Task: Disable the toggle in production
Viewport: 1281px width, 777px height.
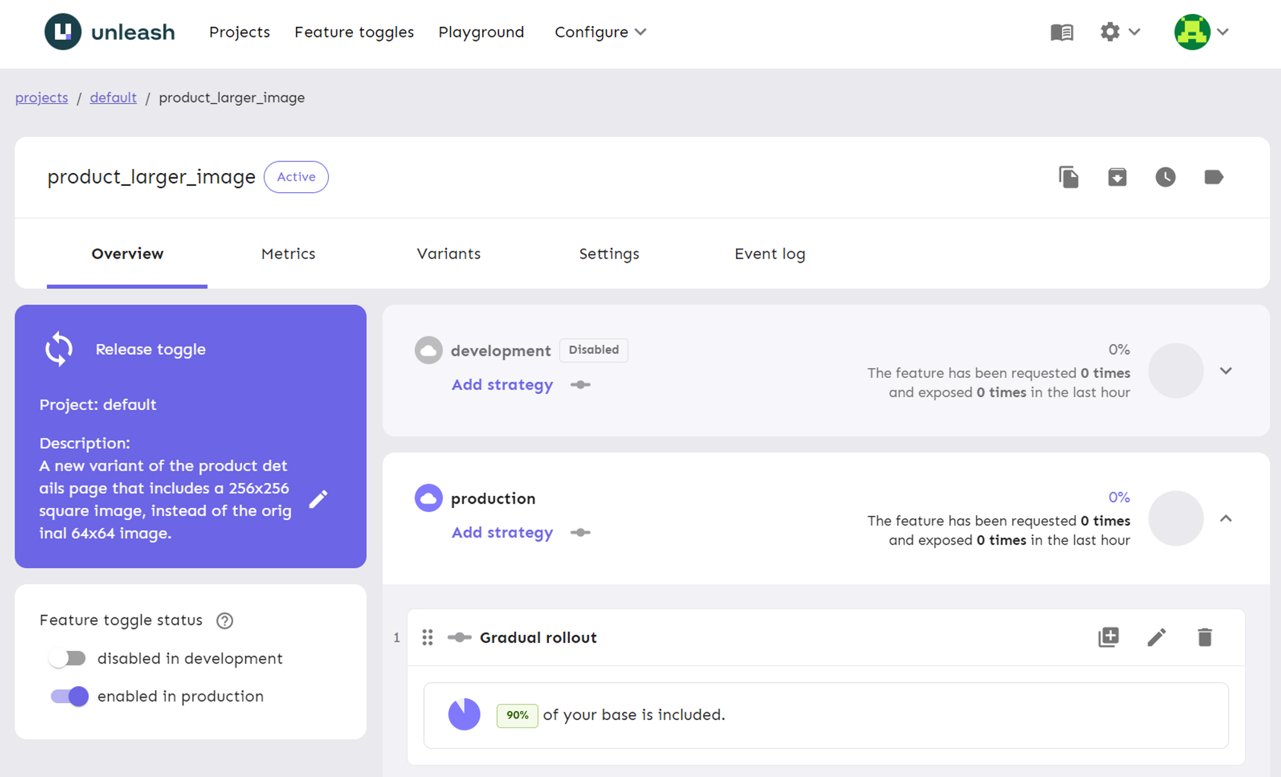Action: [x=69, y=696]
